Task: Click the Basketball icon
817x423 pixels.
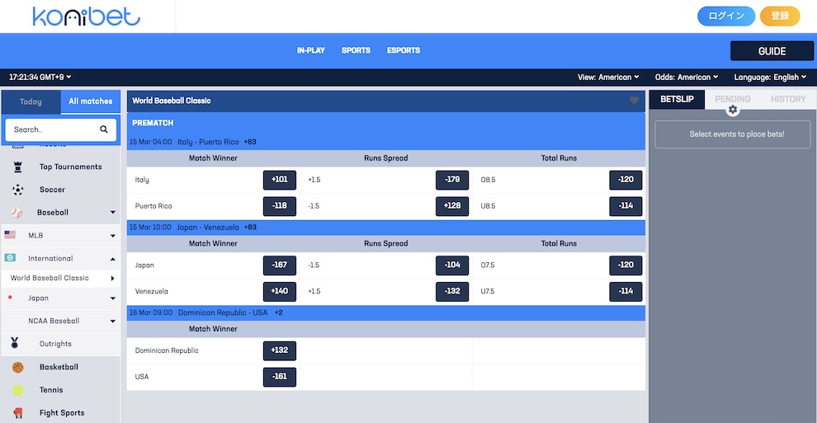Action: (17, 367)
